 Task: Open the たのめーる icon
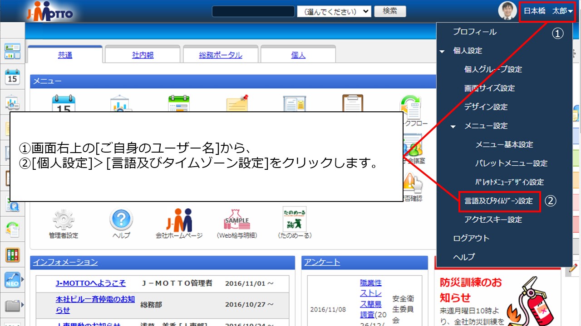point(294,220)
